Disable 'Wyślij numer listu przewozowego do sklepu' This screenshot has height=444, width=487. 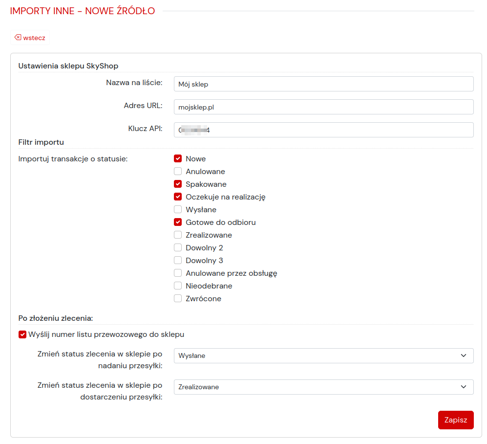(22, 334)
